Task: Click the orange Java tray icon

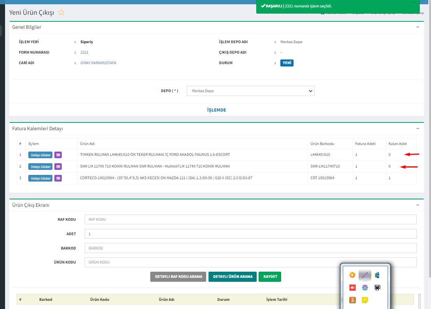Action: pyautogui.click(x=353, y=300)
